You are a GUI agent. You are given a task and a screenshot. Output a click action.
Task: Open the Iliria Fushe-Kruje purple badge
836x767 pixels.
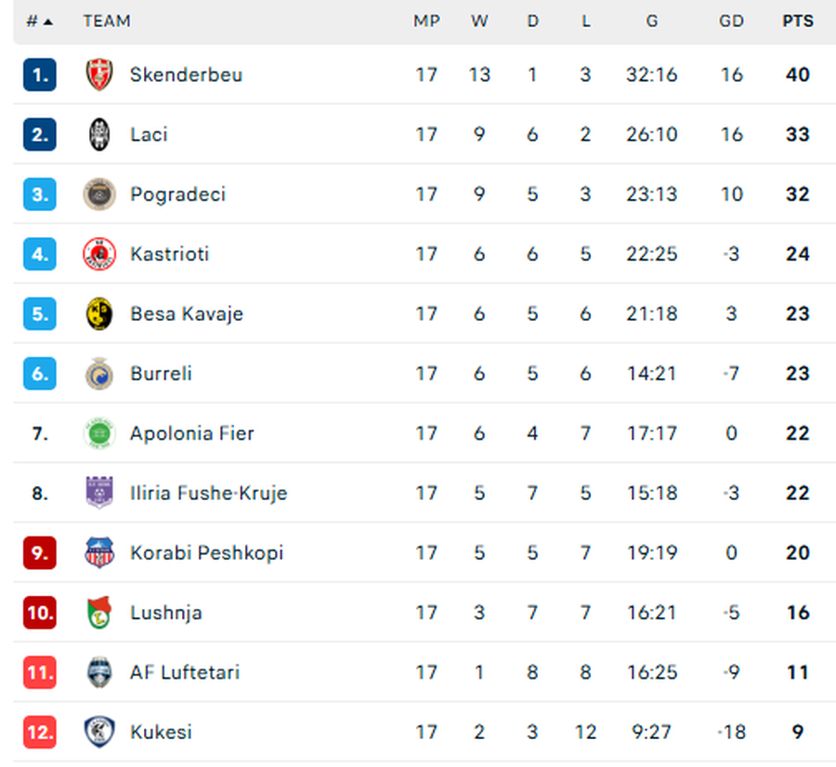tap(99, 493)
